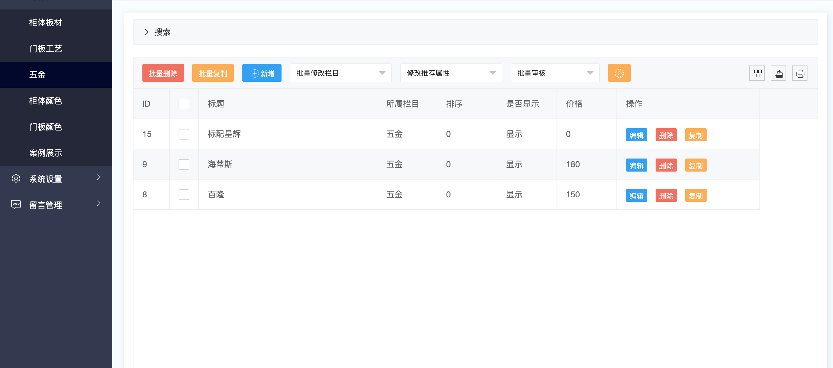
Task: Open the 批量修改栏目 dropdown
Action: point(341,73)
